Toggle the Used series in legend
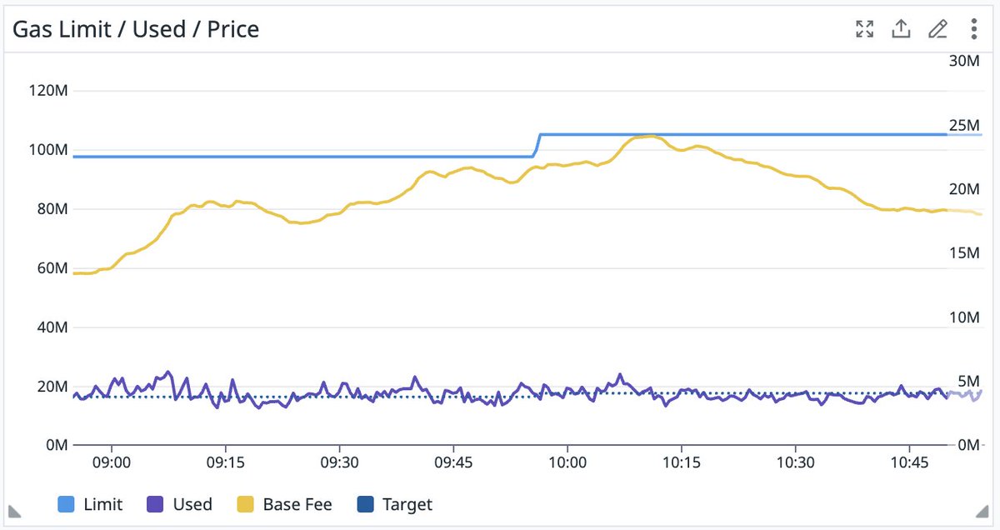This screenshot has width=1000, height=530. pyautogui.click(x=179, y=504)
